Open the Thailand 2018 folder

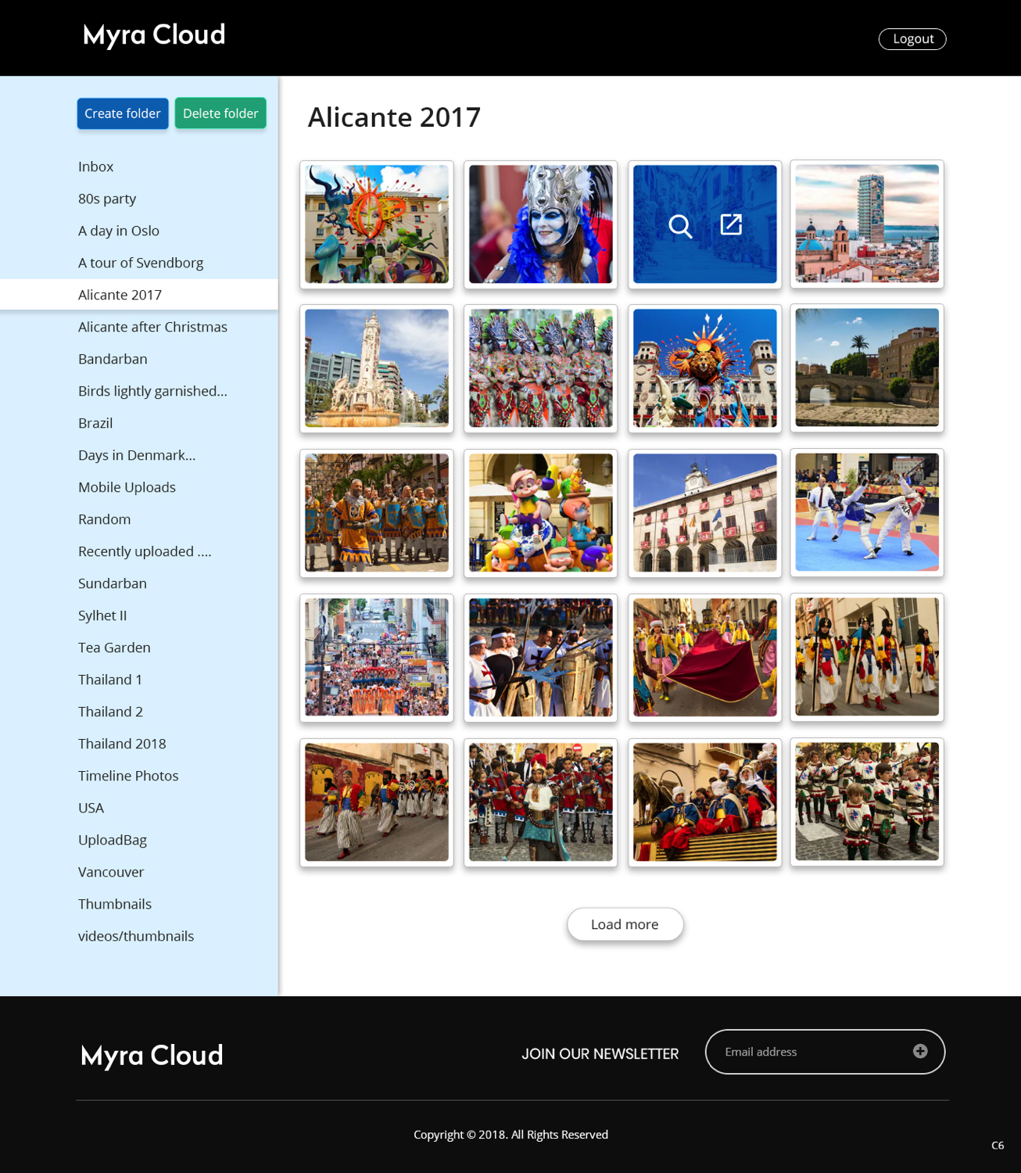coord(122,744)
